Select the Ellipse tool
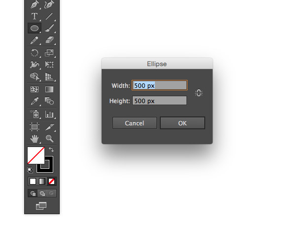This screenshot has width=296, height=226. tap(35, 29)
